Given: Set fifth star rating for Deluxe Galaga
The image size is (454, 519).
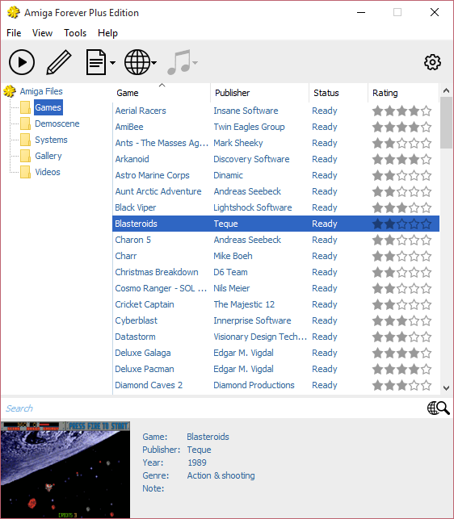Looking at the screenshot, I should (x=427, y=353).
